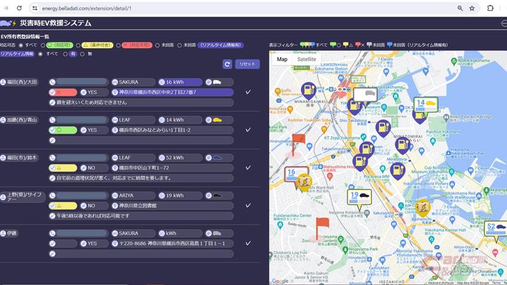
Task: Click the checkmark for the 福田(西)/大田 row
Action: (x=248, y=92)
